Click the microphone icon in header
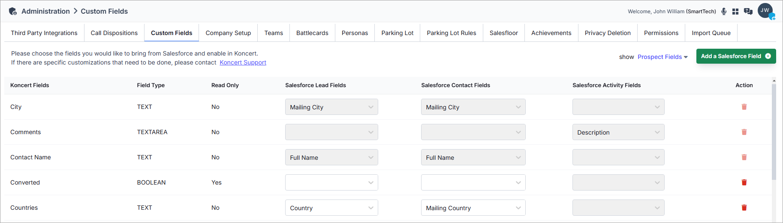This screenshot has width=783, height=223. point(724,12)
